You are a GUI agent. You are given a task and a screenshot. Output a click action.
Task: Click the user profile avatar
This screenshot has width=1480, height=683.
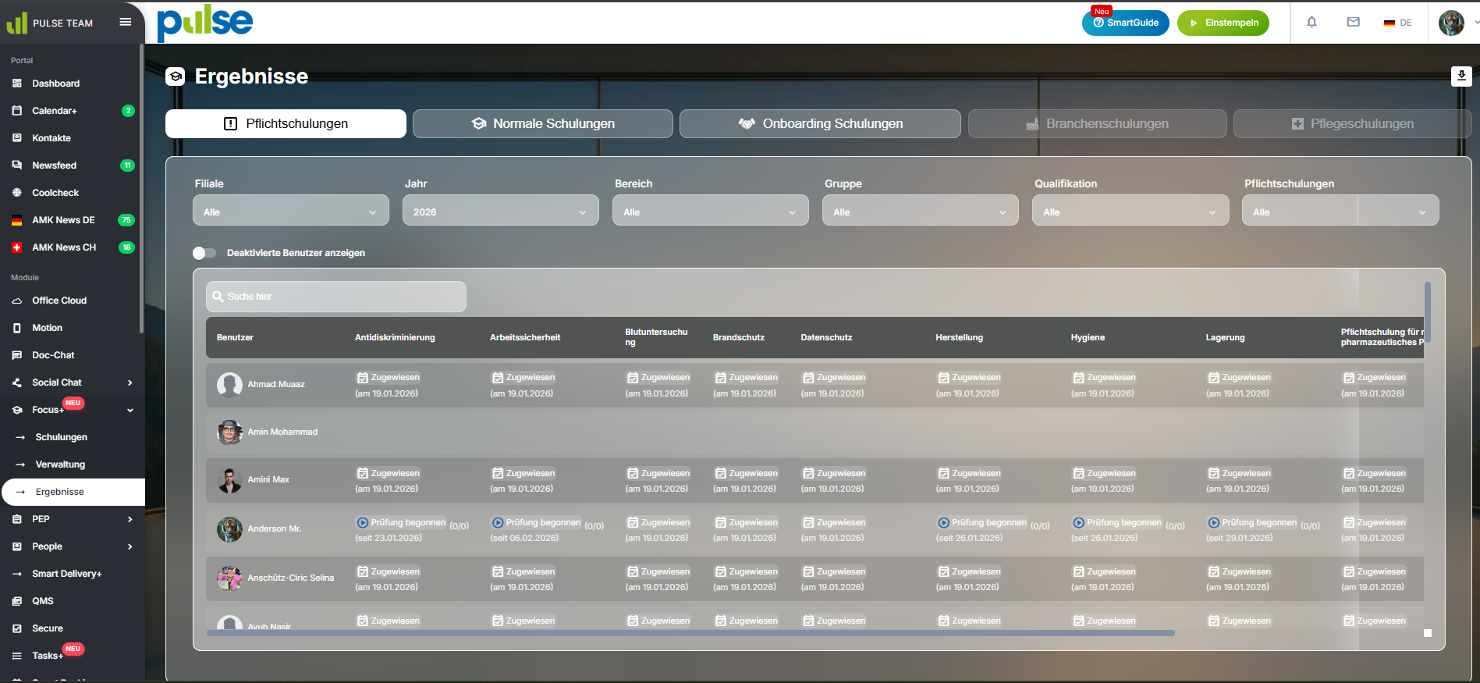1451,23
